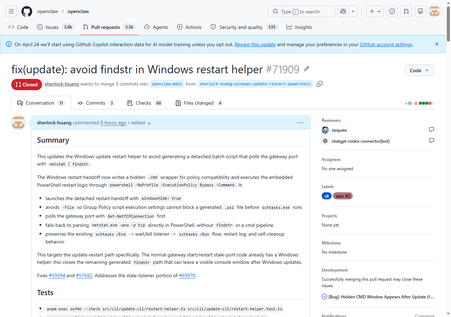The width and height of the screenshot is (451, 317).
Task: Open user avatar menu in header
Action: point(434,11)
